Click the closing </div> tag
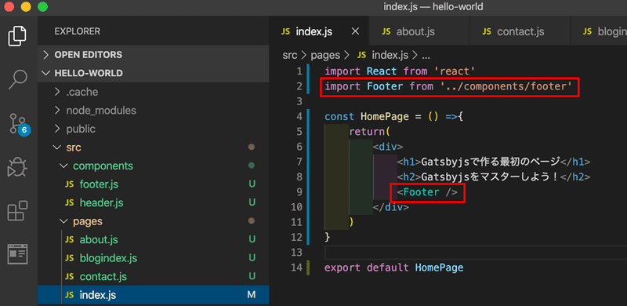Viewport: 627px width, 306px height. (x=390, y=207)
